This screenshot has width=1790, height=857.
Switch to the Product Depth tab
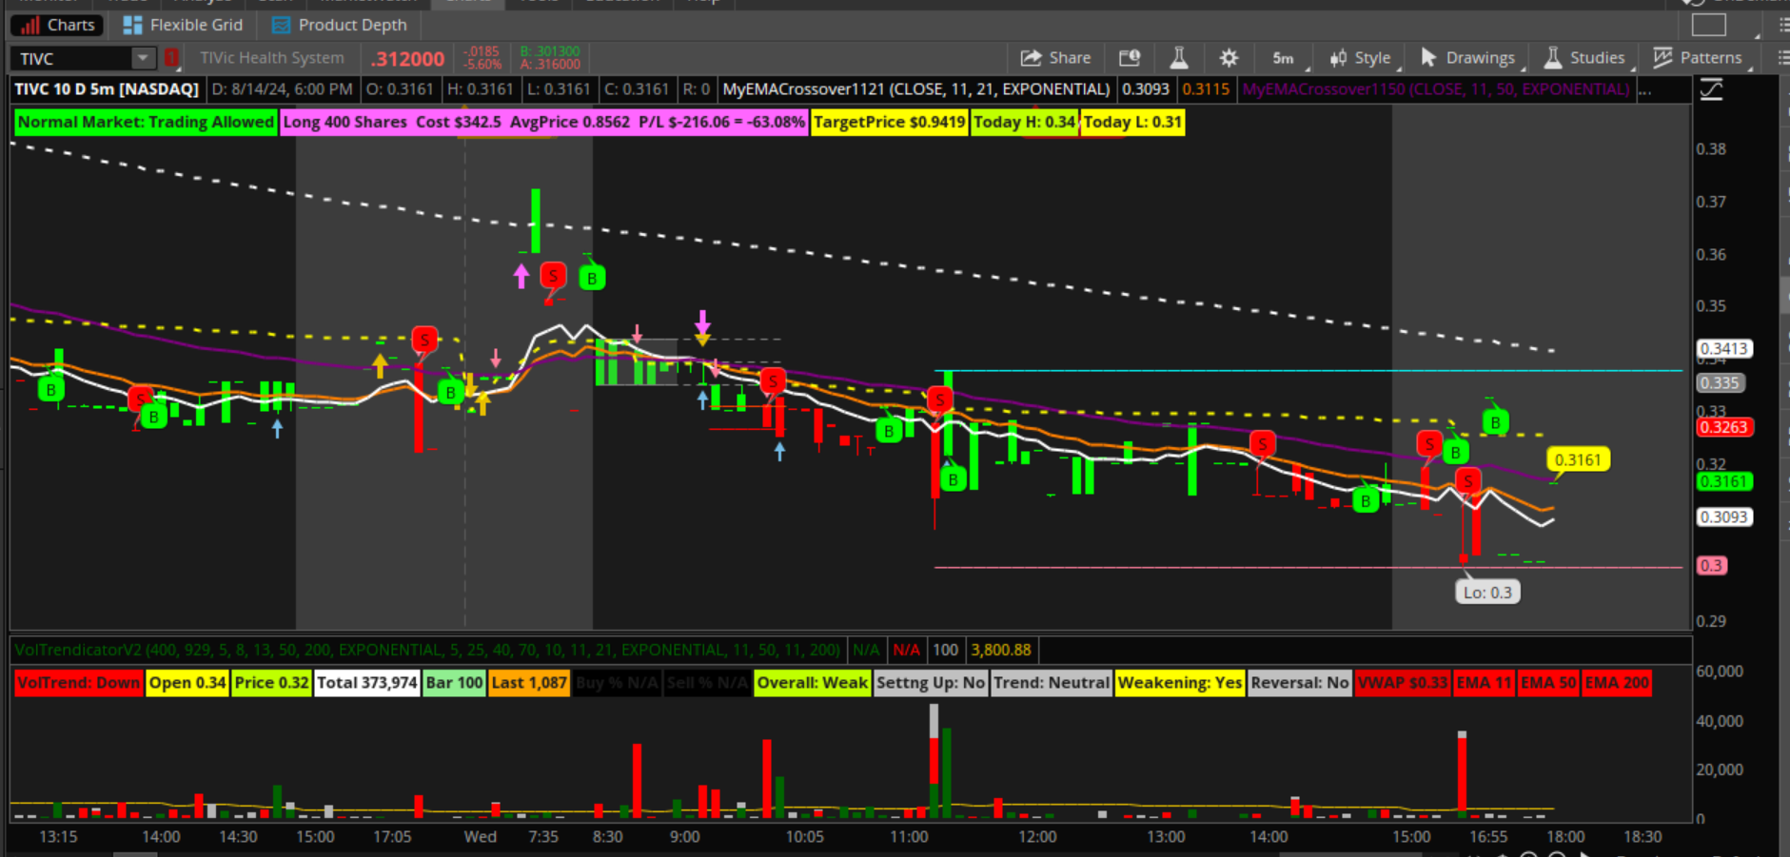coord(340,25)
